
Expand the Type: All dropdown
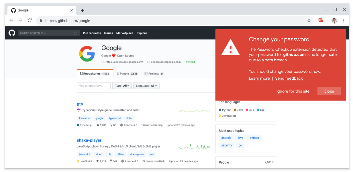pos(122,86)
